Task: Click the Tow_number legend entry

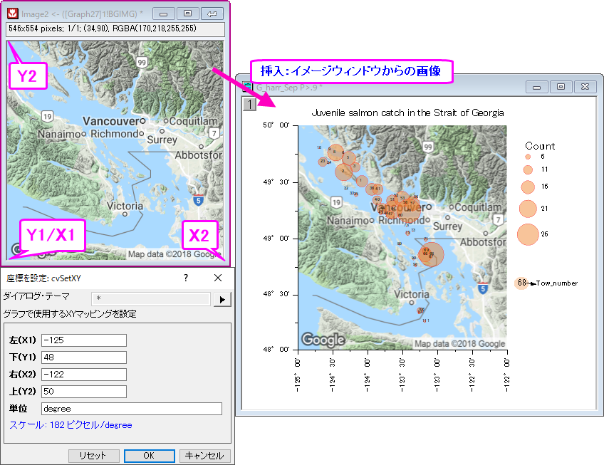Action: tap(546, 283)
